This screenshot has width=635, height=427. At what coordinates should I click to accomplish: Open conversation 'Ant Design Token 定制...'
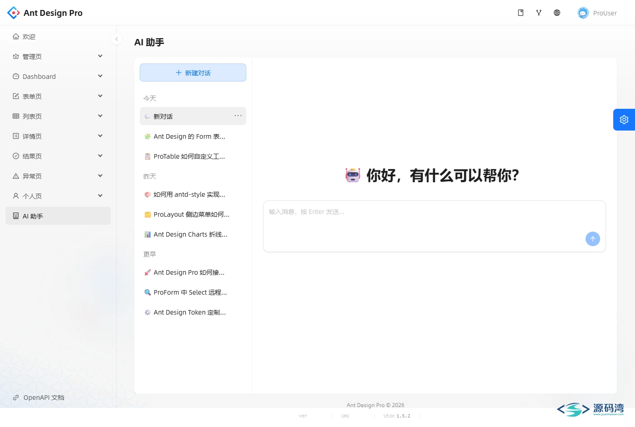coord(193,312)
